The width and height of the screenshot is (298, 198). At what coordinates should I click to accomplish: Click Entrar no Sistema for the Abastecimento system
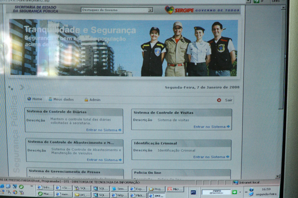[104, 160]
